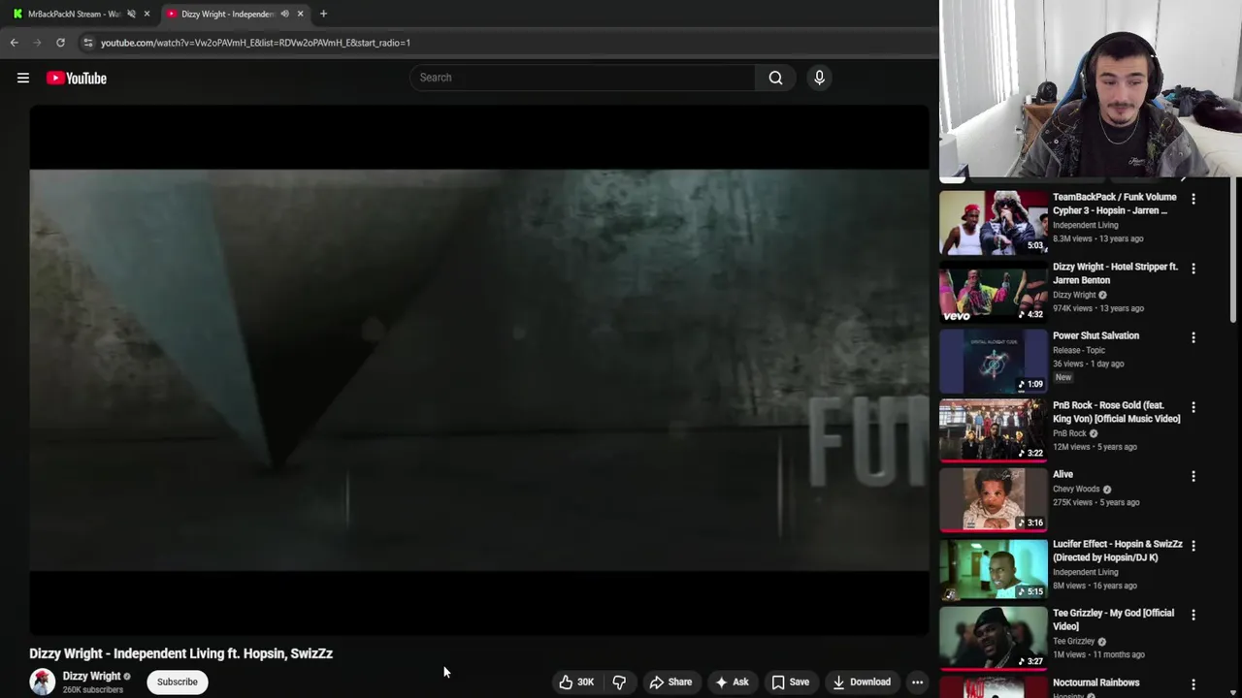Click '260K subscribers' text
Viewport: 1242px width, 698px height.
pyautogui.click(x=93, y=690)
